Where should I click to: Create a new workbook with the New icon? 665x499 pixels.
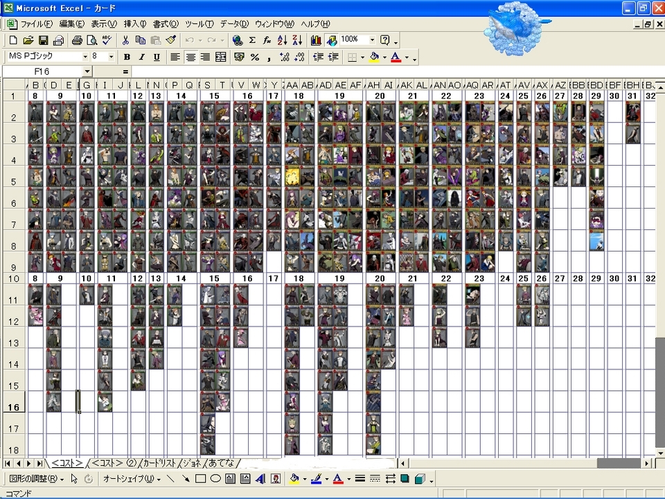tap(13, 40)
